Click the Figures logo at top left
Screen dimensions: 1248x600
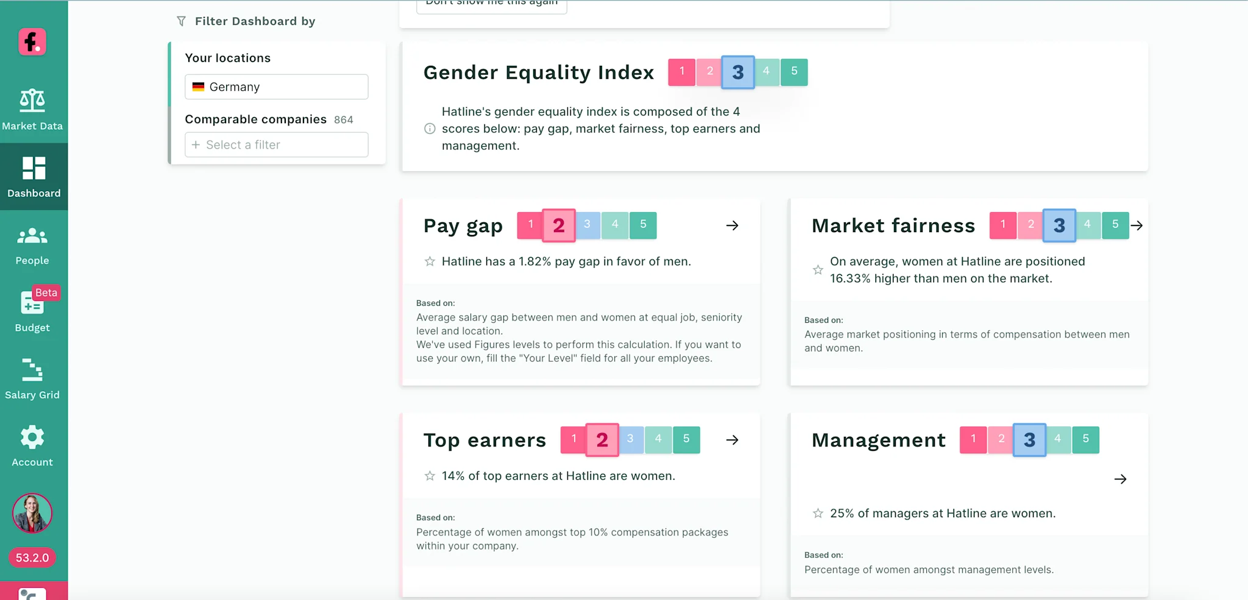pos(33,41)
